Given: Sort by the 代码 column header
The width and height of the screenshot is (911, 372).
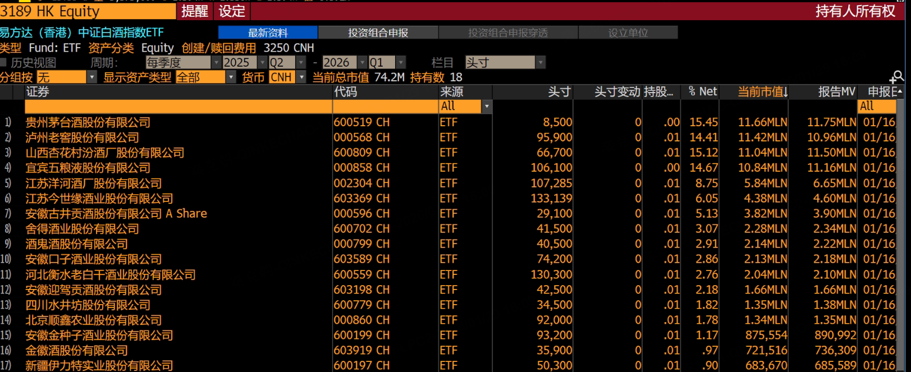Looking at the screenshot, I should coord(345,91).
